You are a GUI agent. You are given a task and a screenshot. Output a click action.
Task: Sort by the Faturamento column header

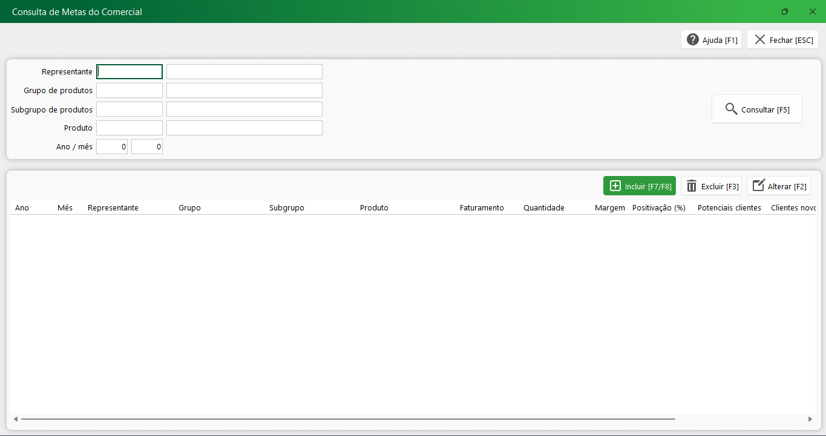tap(482, 208)
